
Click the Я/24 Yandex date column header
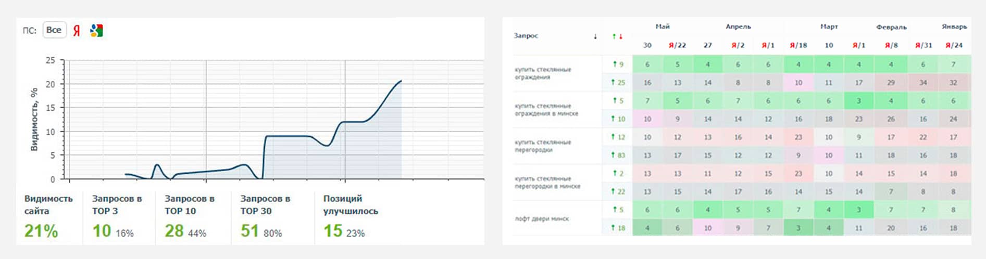tap(954, 45)
